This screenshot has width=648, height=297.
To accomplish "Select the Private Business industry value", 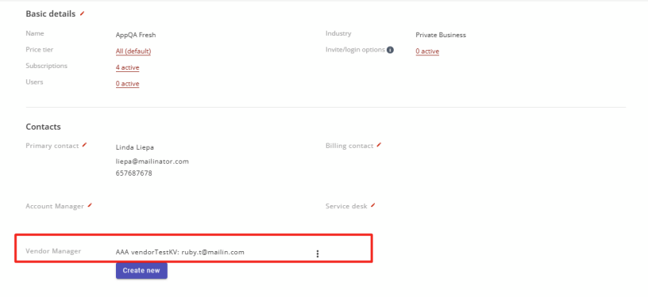I will (x=441, y=35).
